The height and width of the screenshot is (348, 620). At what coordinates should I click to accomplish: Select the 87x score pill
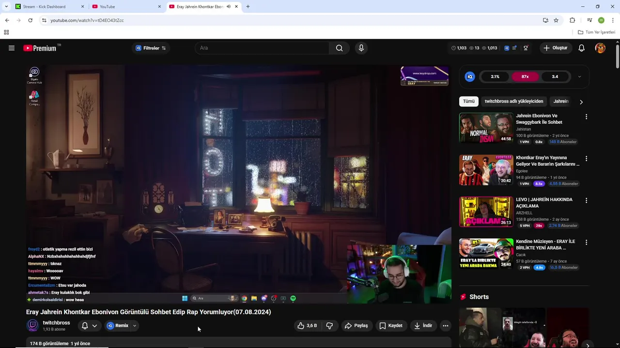tap(525, 76)
